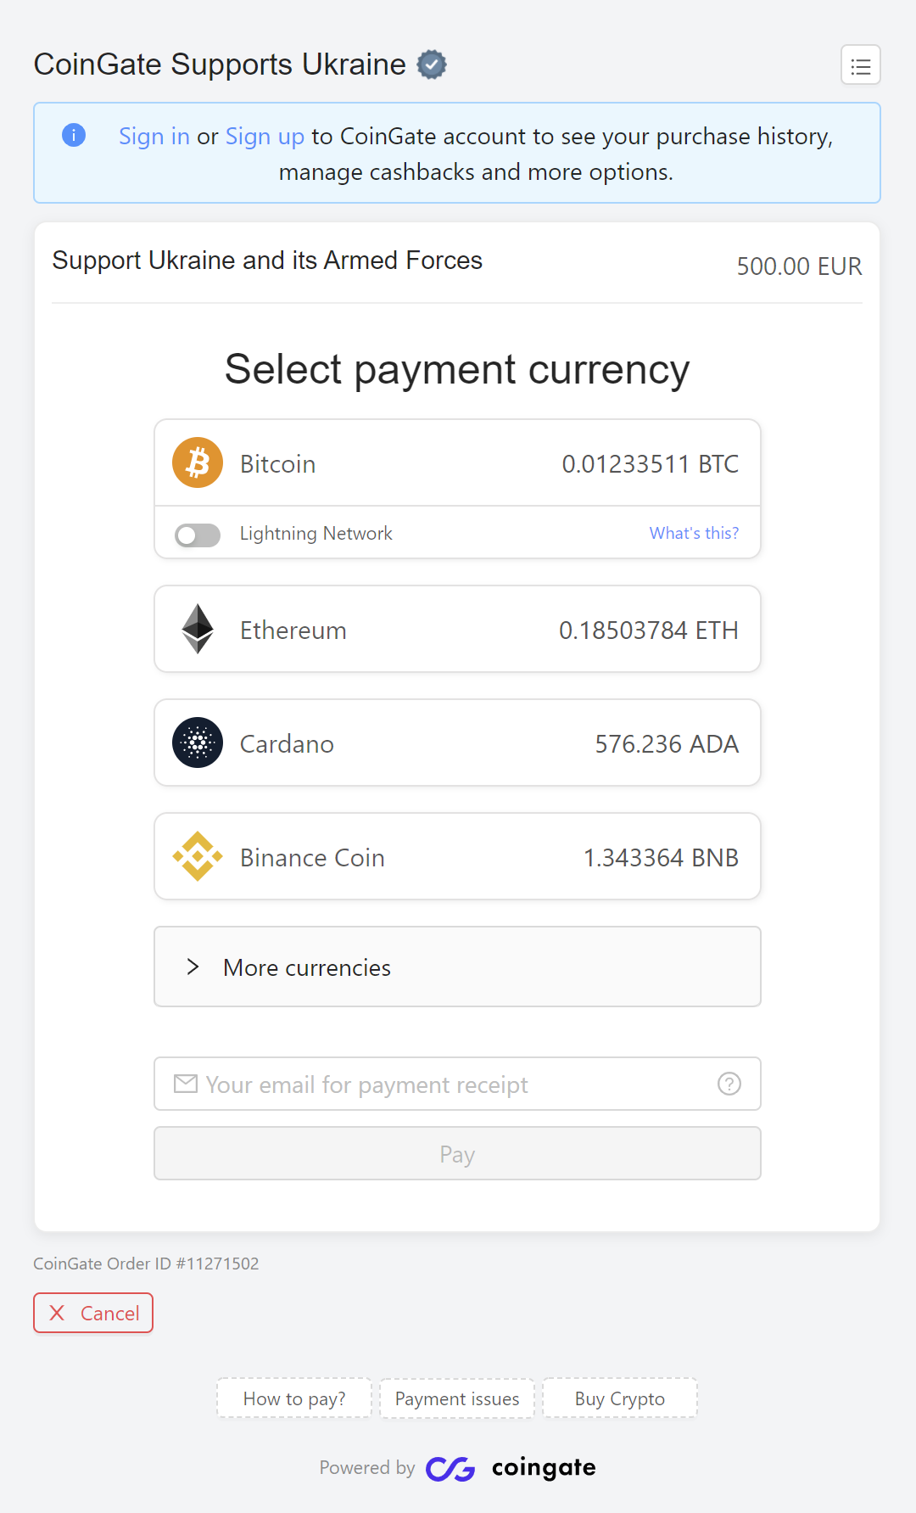
Task: Enable the Lightning Network toggle
Action: pyautogui.click(x=198, y=535)
